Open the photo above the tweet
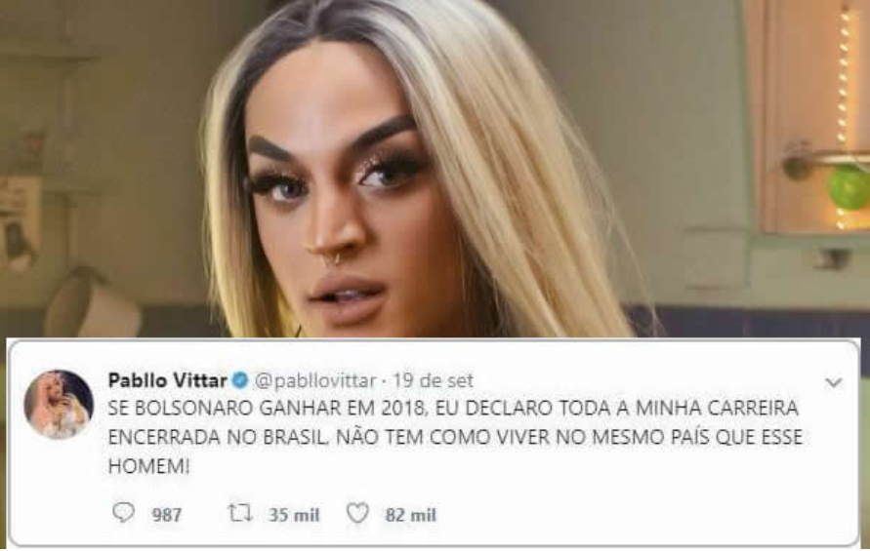Screen dimensions: 870x551 435,169
